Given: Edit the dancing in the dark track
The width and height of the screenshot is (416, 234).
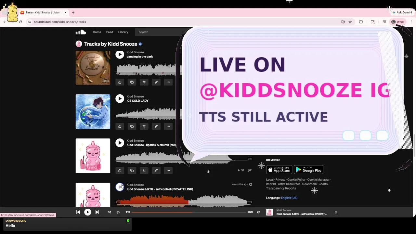Looking at the screenshot, I should [x=156, y=82].
